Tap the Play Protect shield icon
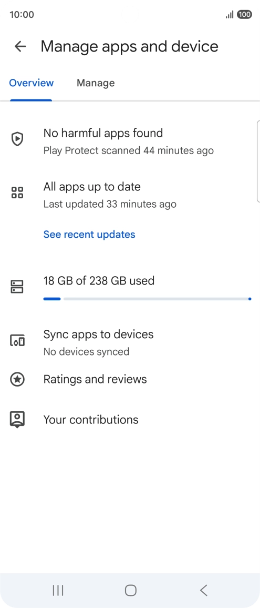 pyautogui.click(x=17, y=139)
